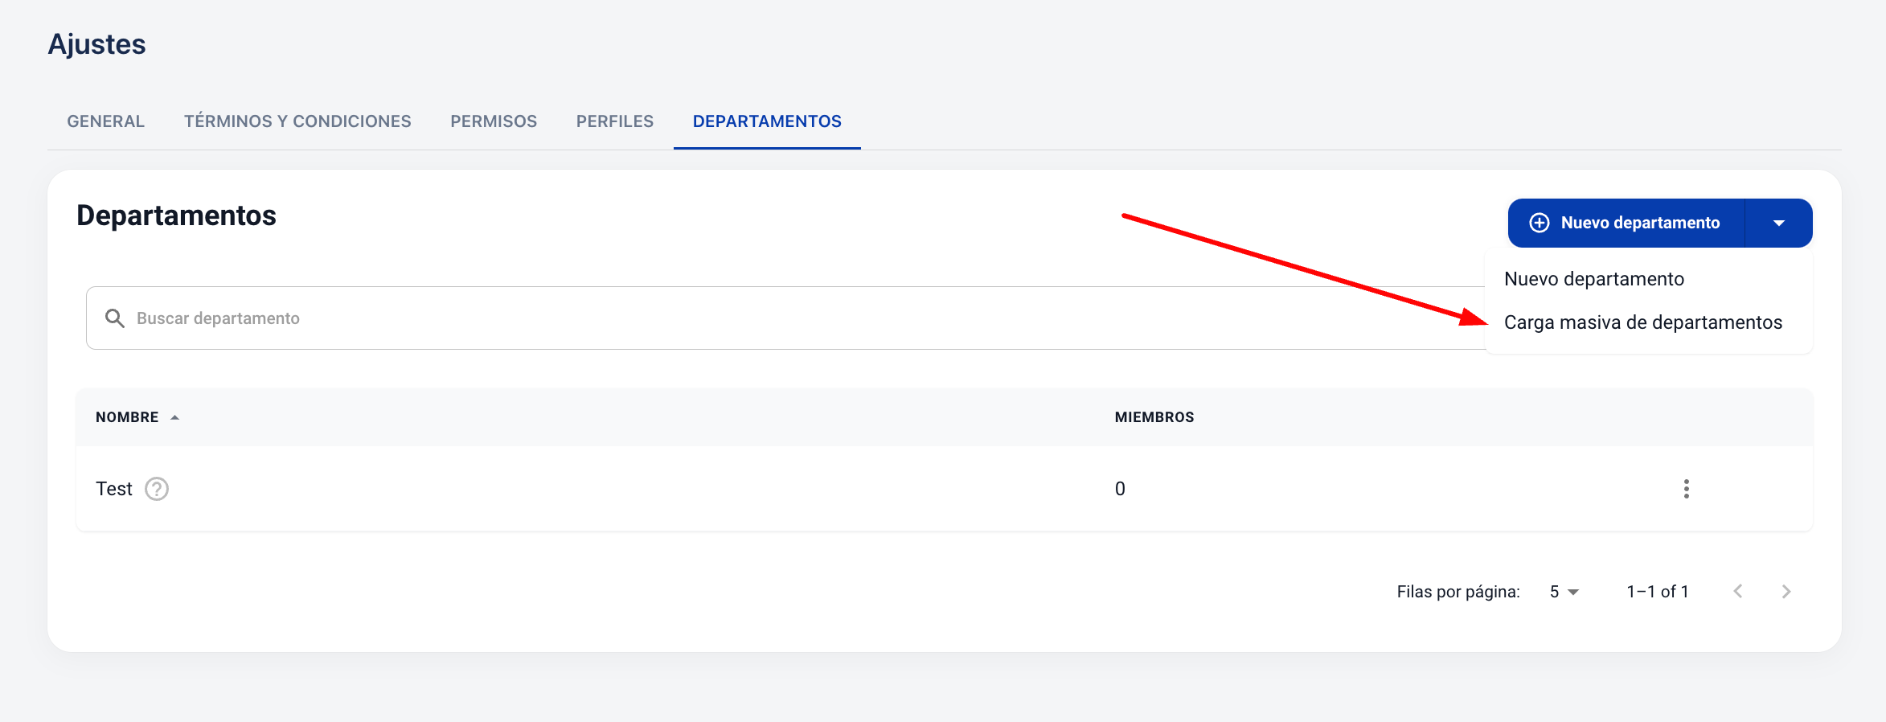Open the three-dot options menu for Test
This screenshot has height=722, width=1886.
tap(1686, 489)
